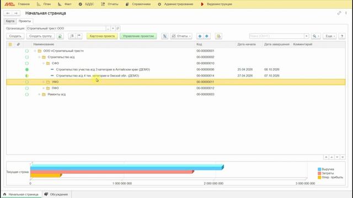
Task: Click the first blue diamond icon
Action: (x=200, y=36)
